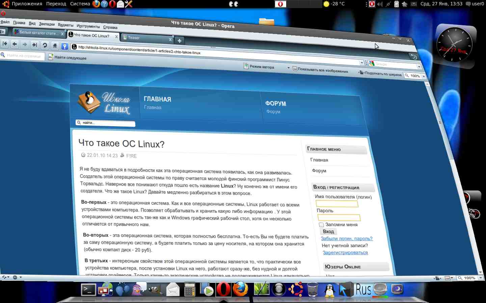This screenshot has height=303, width=486.
Task: Check the 'Запомни меня' checkbox
Action: (x=321, y=225)
